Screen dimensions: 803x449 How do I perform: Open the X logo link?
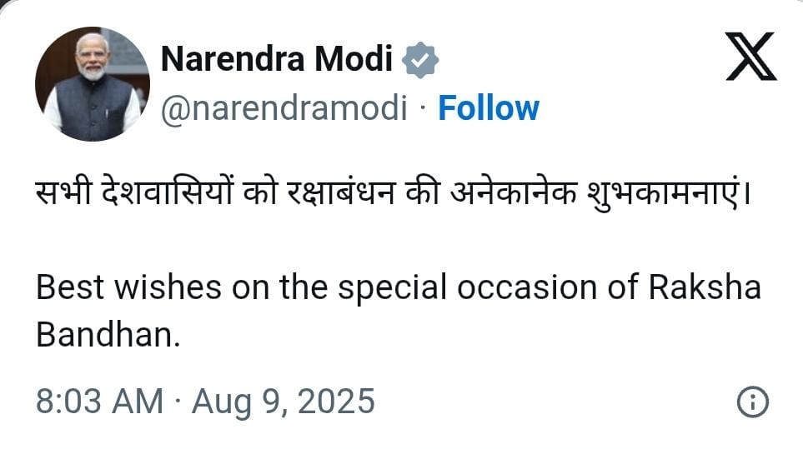click(751, 57)
